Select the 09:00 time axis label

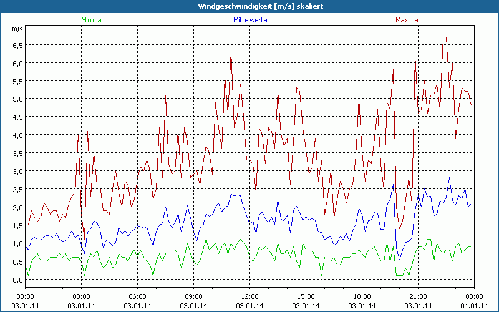click(x=193, y=296)
